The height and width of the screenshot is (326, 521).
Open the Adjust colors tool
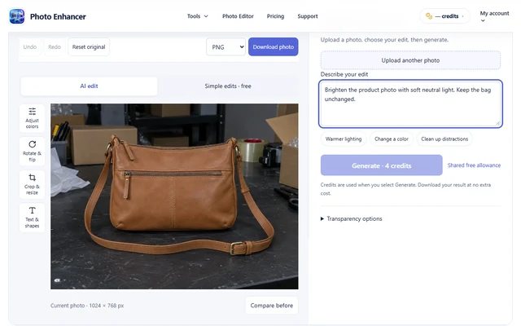pyautogui.click(x=32, y=118)
